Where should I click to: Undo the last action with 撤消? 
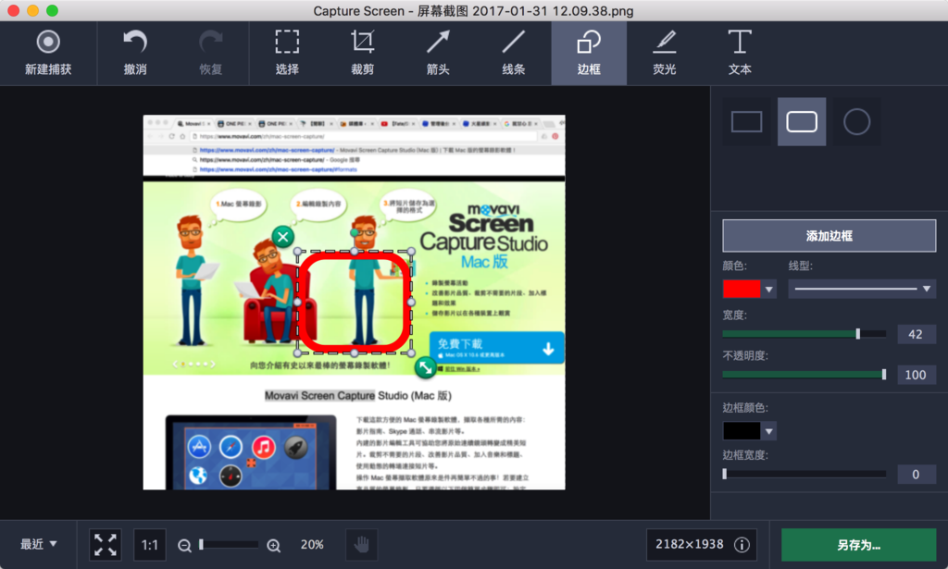click(x=135, y=53)
